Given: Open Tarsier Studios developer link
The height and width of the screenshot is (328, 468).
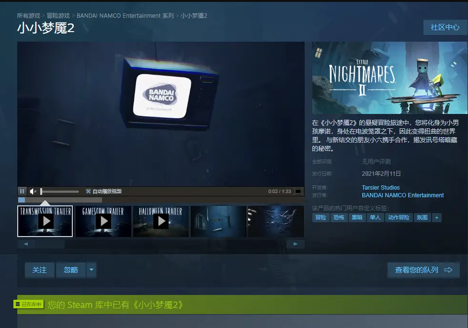Looking at the screenshot, I should [380, 187].
